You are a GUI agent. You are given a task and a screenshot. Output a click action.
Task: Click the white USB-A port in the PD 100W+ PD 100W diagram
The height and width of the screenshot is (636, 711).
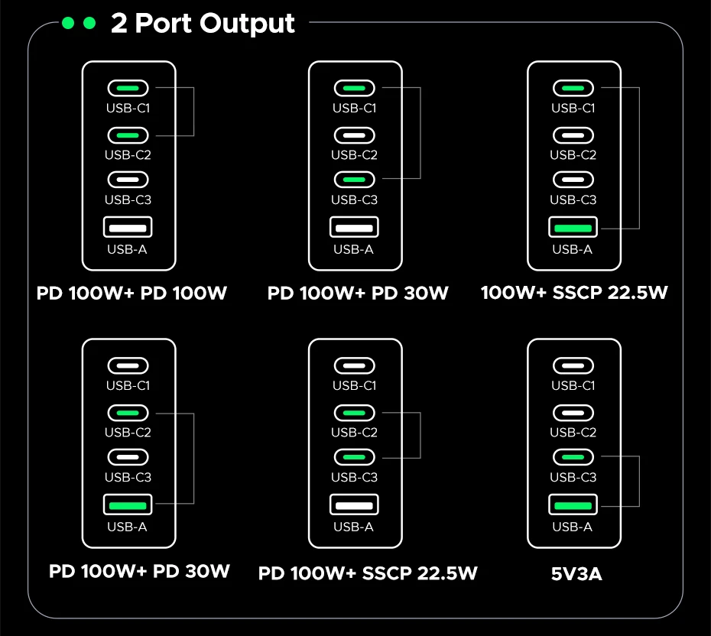(128, 227)
